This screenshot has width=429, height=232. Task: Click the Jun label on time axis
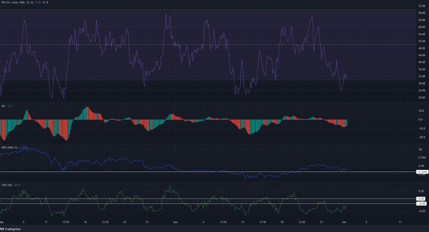(175, 222)
